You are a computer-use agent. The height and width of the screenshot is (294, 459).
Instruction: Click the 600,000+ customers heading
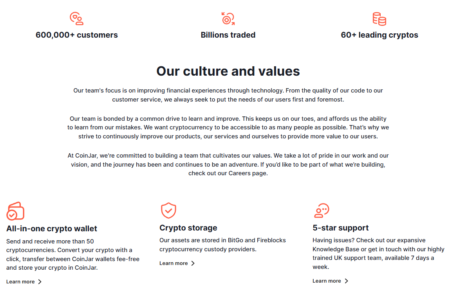click(x=77, y=35)
